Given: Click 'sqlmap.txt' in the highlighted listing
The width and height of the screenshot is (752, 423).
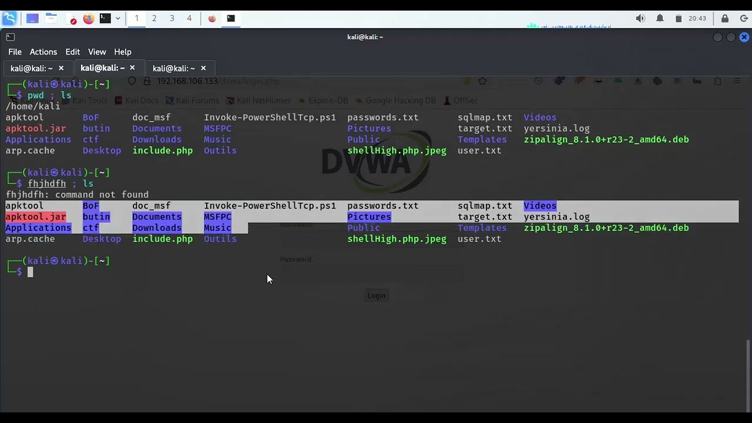Looking at the screenshot, I should coord(485,206).
